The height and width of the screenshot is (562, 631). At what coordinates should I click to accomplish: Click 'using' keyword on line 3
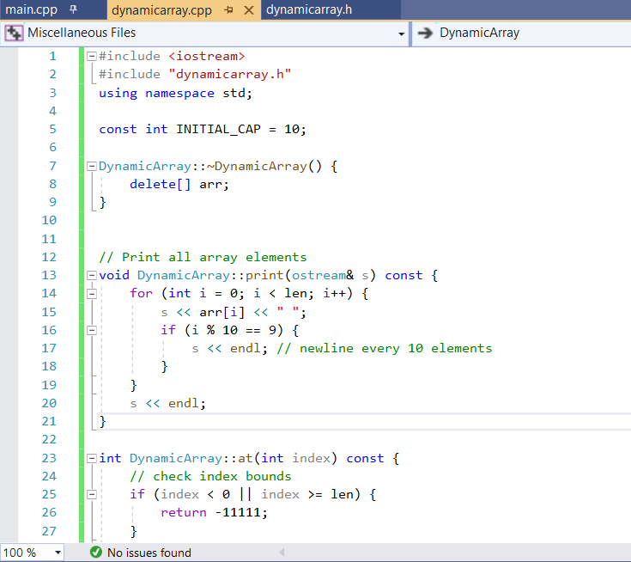click(118, 94)
